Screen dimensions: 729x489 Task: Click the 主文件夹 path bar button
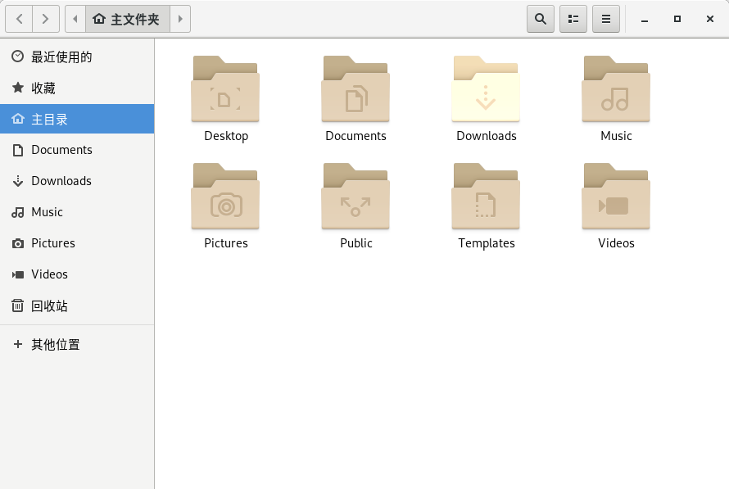pos(127,19)
